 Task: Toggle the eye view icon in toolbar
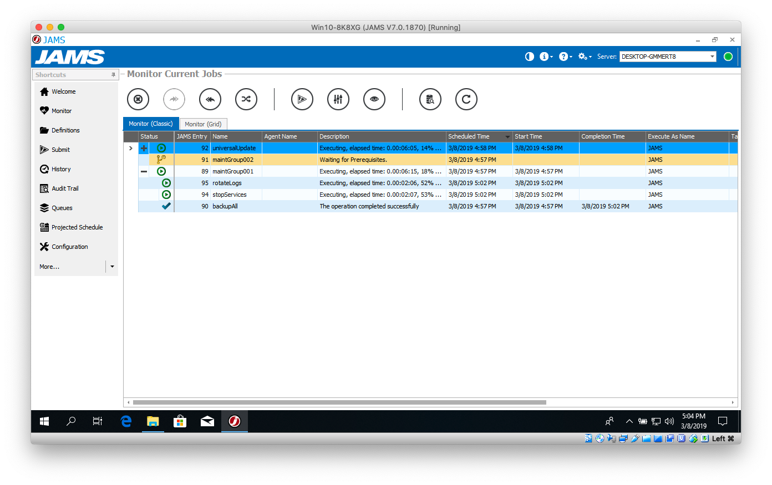point(374,99)
